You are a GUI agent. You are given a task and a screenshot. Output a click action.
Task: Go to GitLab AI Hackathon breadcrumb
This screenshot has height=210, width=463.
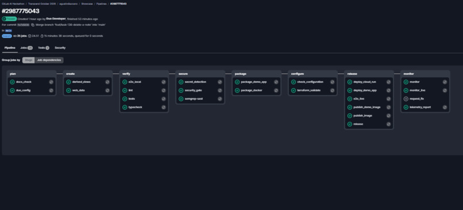[x=13, y=4]
